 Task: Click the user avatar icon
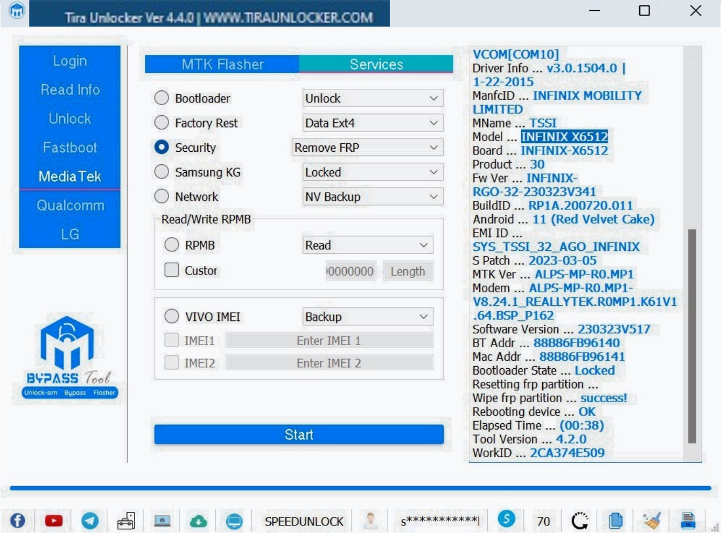pos(370,521)
